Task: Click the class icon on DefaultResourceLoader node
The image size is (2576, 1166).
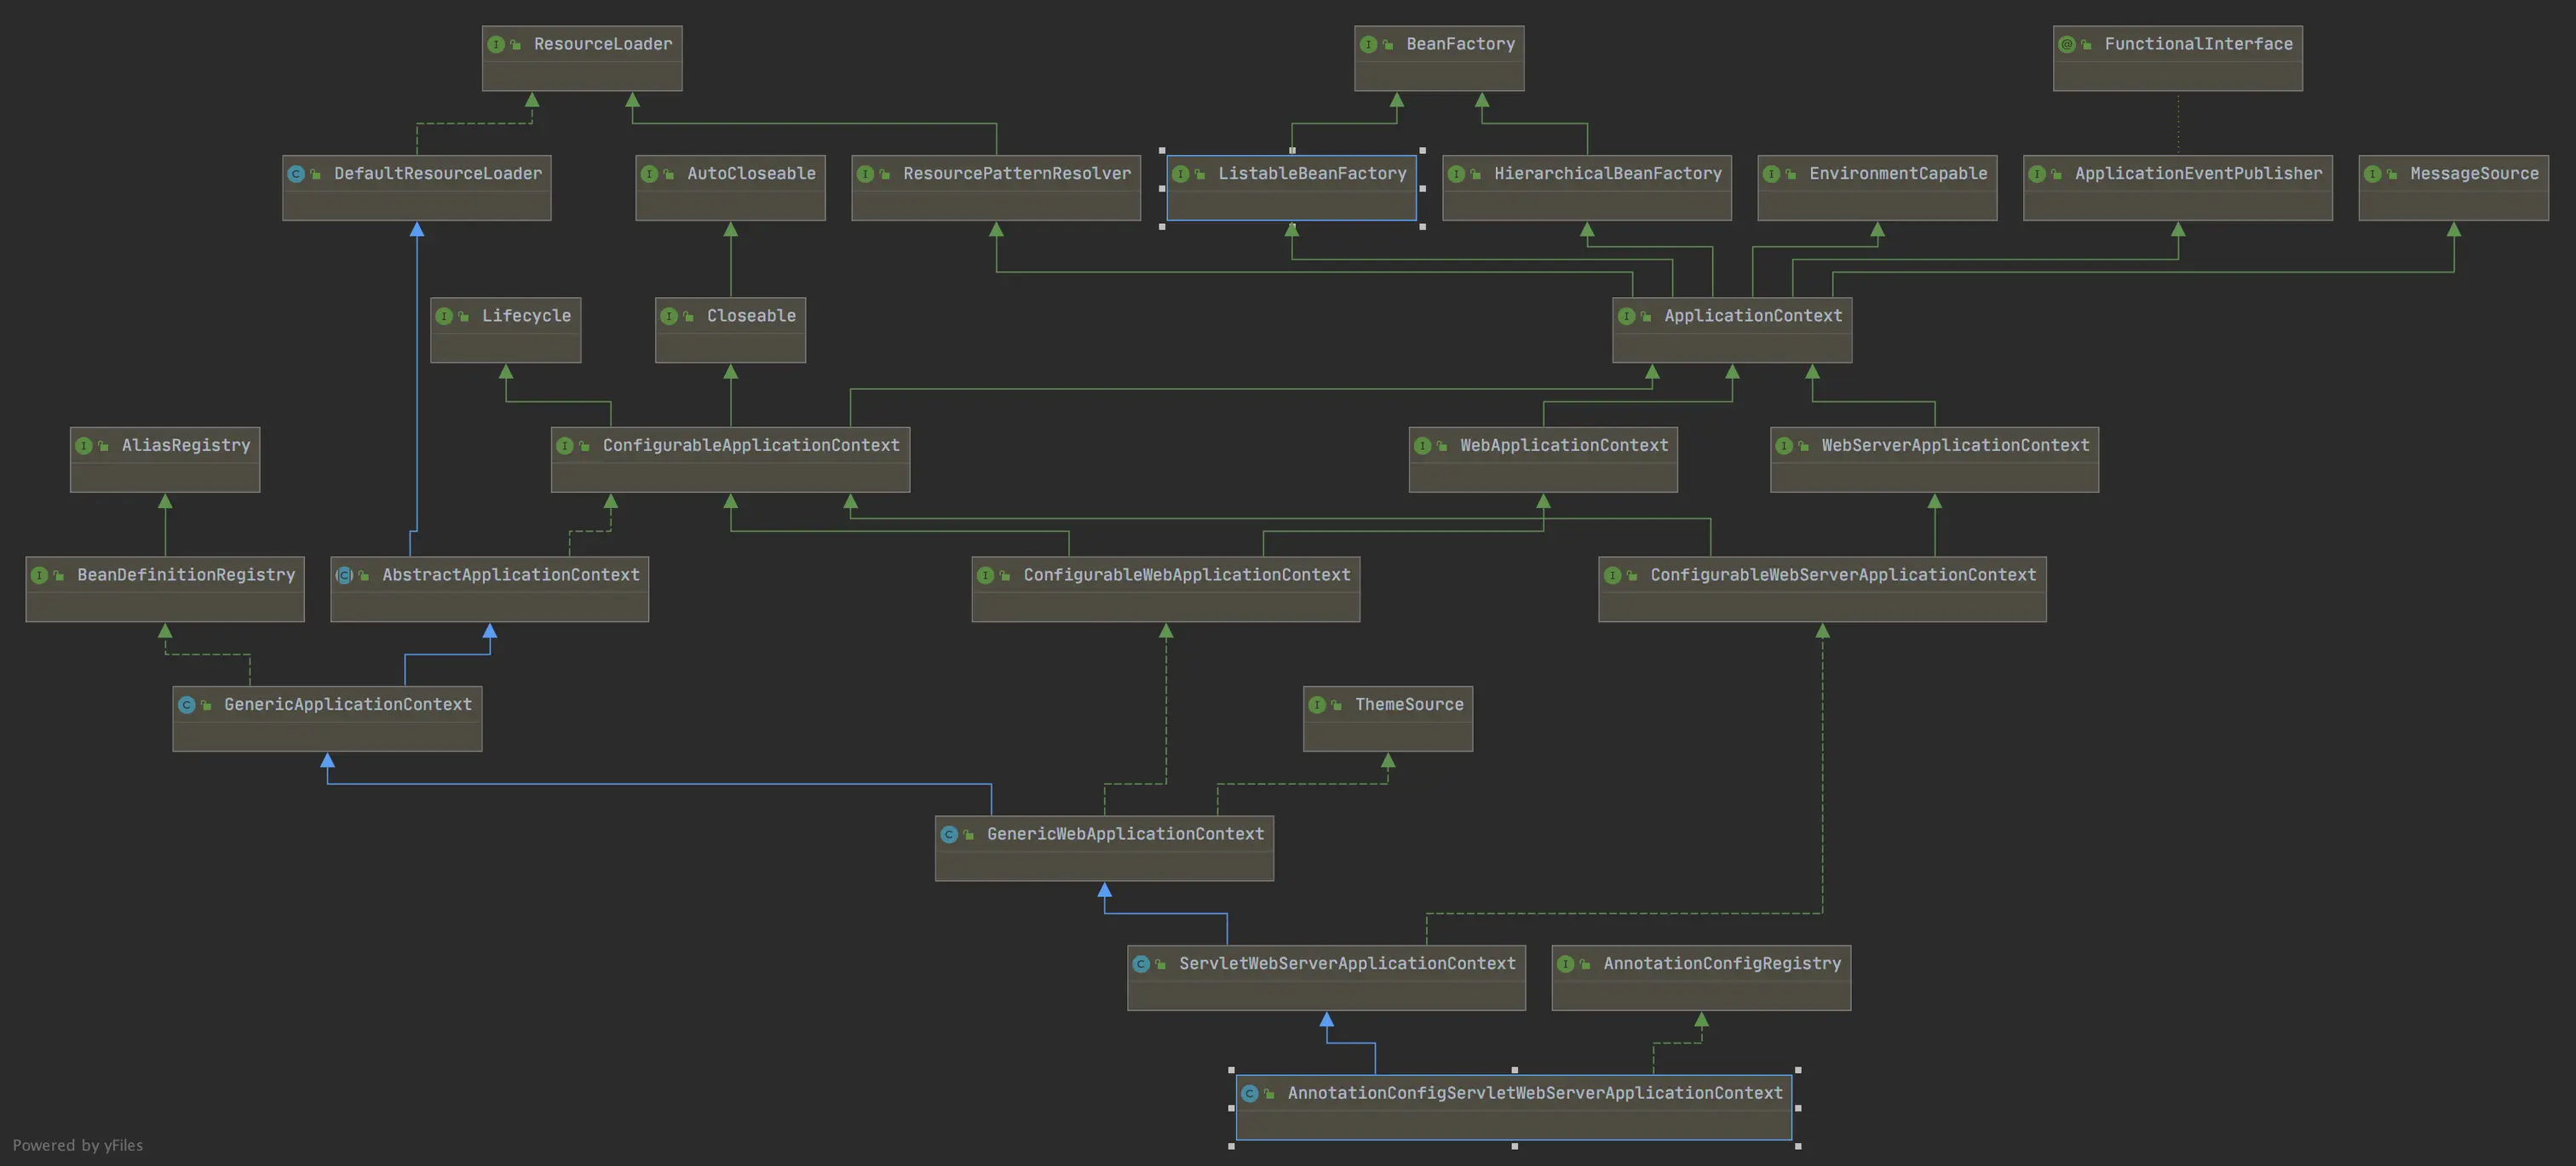Action: point(296,174)
